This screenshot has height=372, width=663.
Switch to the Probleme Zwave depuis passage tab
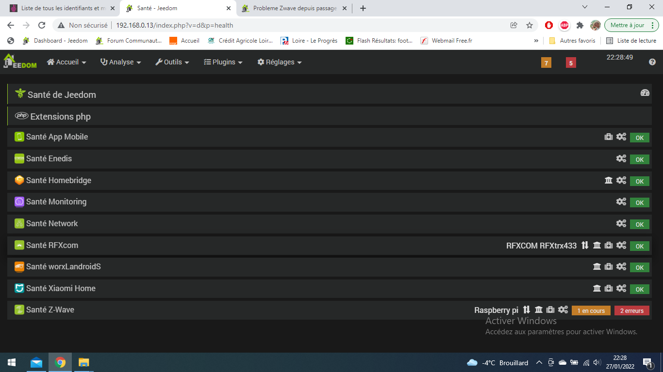tap(294, 8)
